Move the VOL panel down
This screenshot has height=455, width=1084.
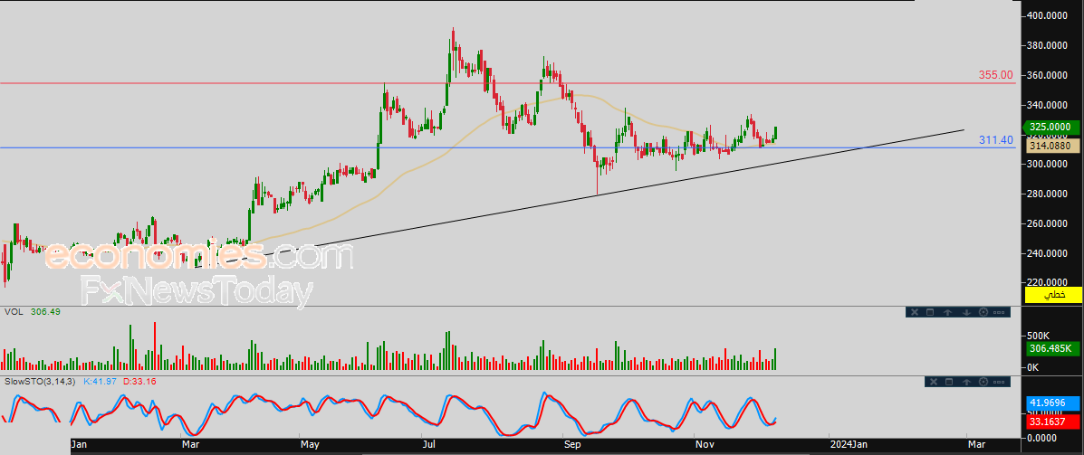pyautogui.click(x=965, y=313)
